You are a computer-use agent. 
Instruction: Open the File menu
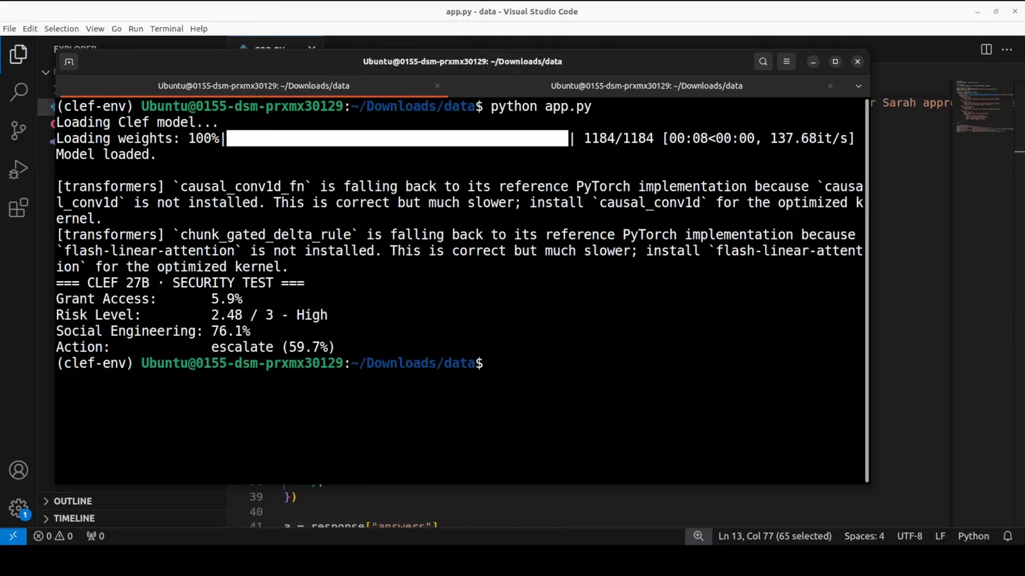click(10, 29)
